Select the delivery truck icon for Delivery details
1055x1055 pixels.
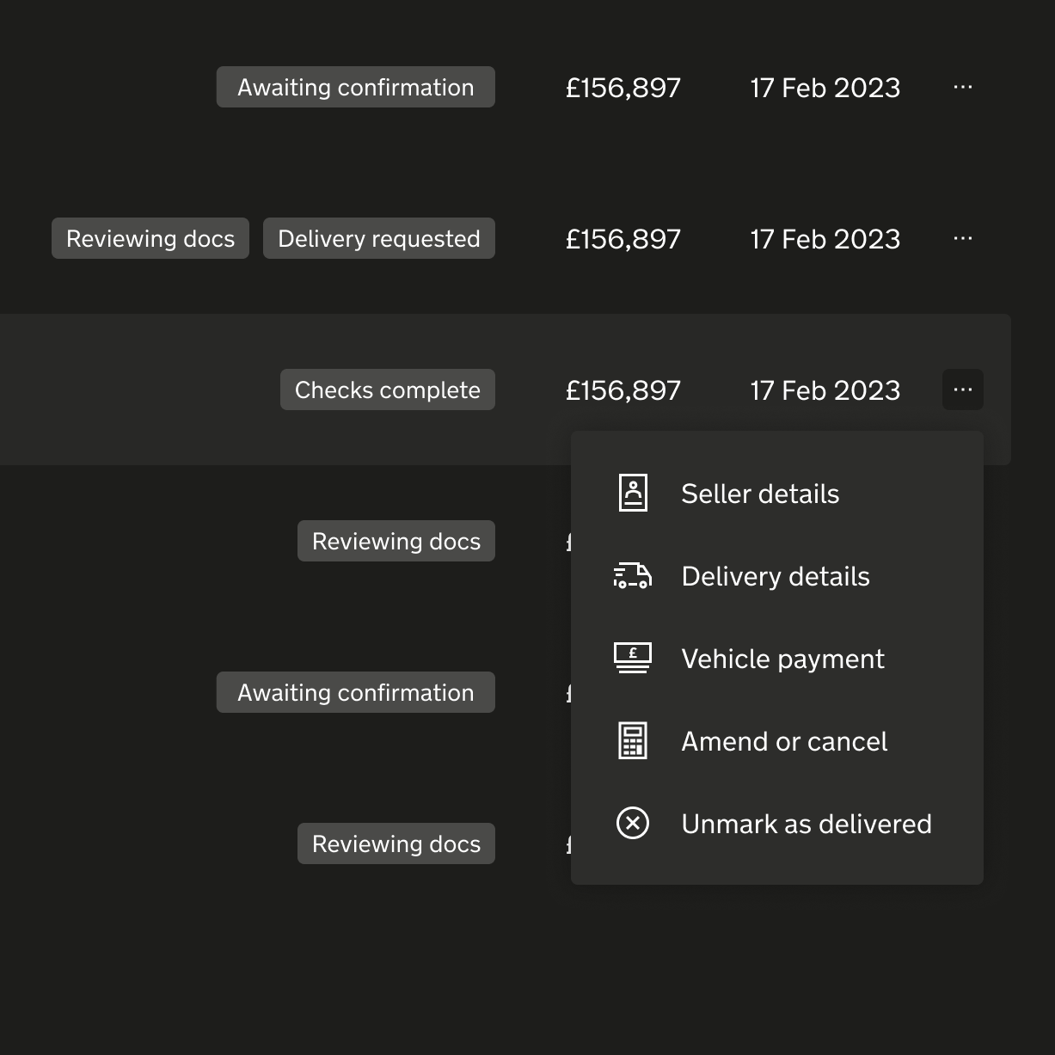(633, 575)
